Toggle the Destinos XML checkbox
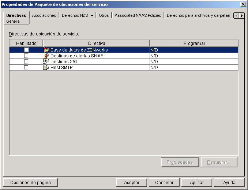Viewport: 248px width, 190px height. pyautogui.click(x=26, y=62)
